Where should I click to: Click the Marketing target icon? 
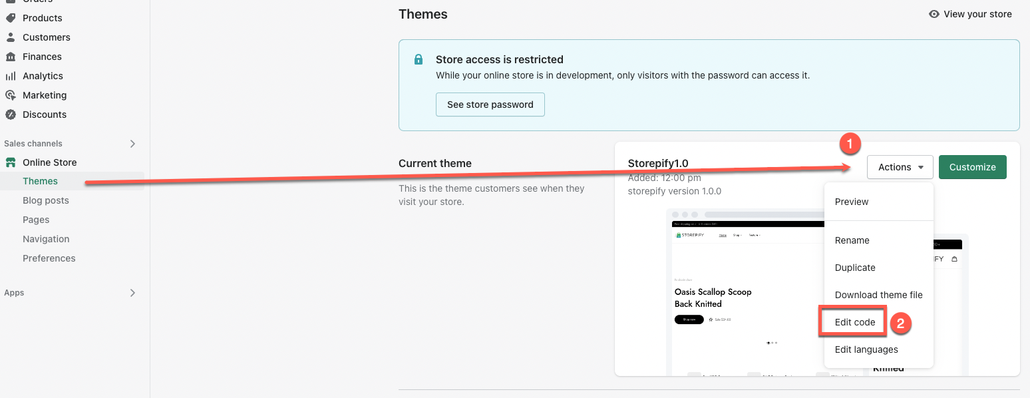pos(11,95)
